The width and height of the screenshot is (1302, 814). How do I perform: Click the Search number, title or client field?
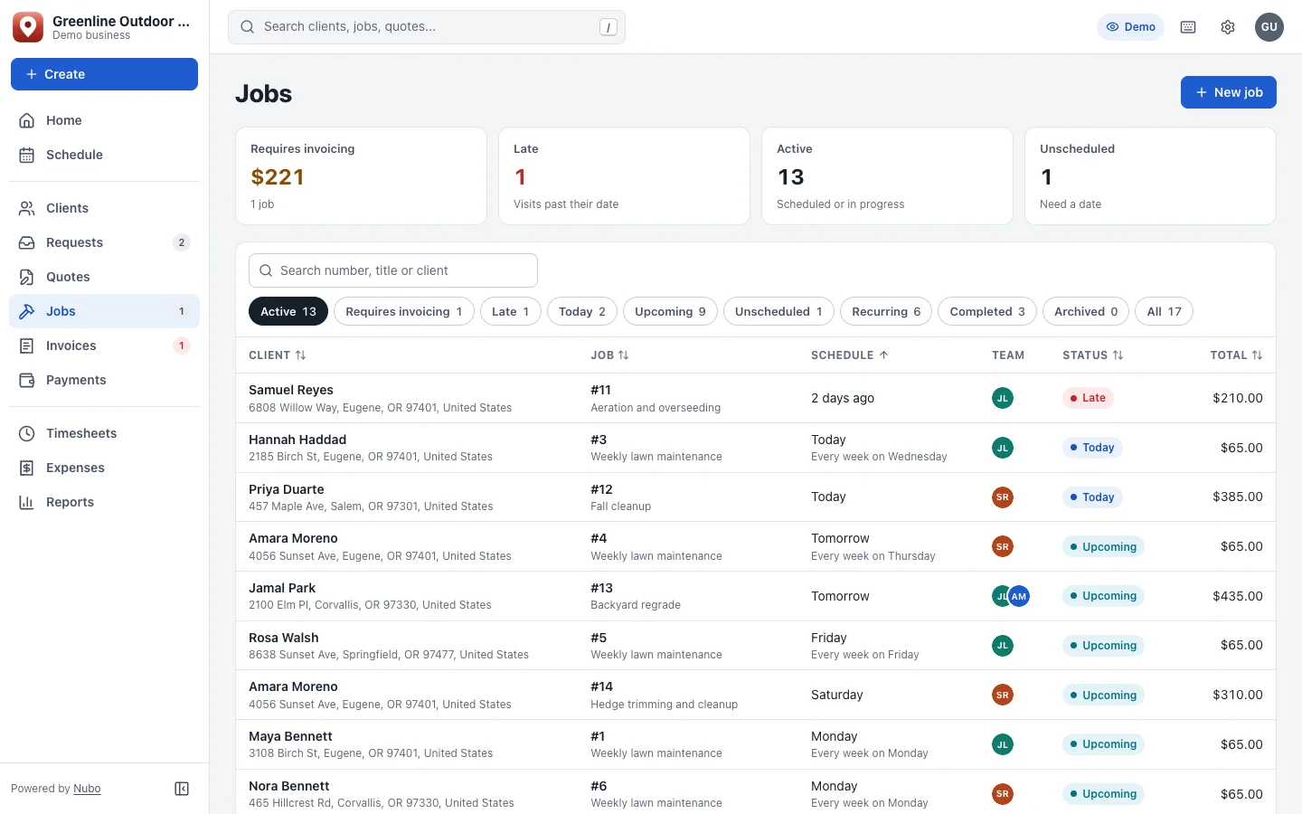pyautogui.click(x=393, y=270)
